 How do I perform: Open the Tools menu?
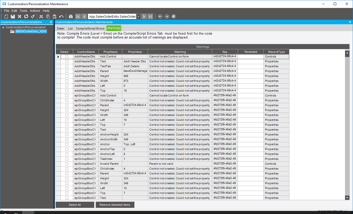tap(23, 11)
